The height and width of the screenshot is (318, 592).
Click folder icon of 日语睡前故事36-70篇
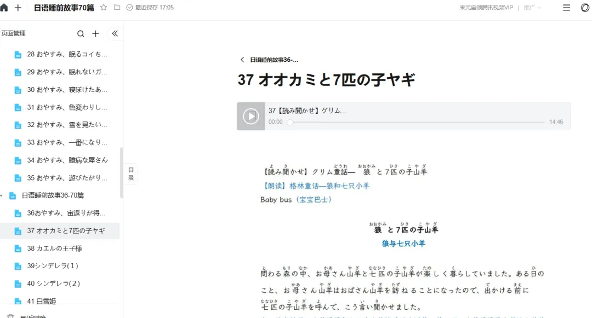(x=13, y=196)
